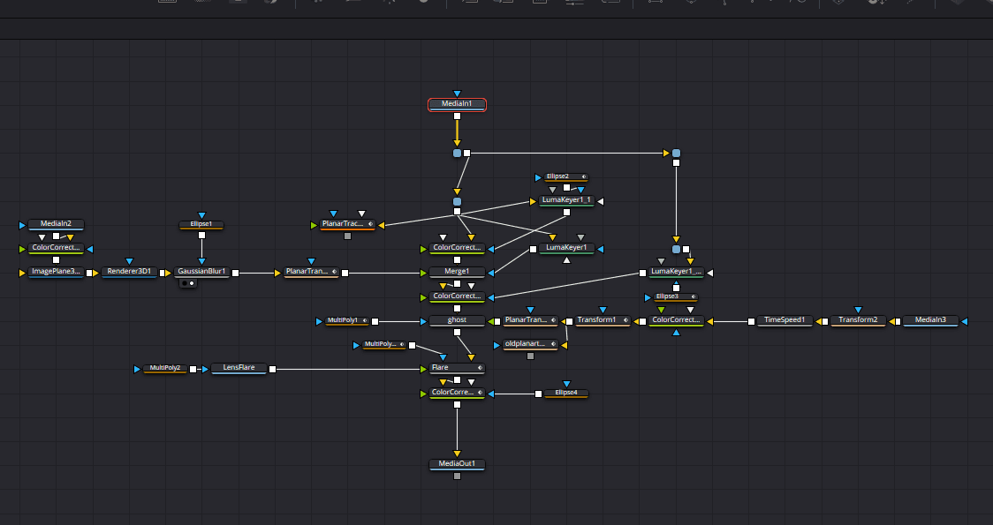Select ColorCorrect node connected to TimeSpeed1
Viewport: 993px width, 525px height.
tap(675, 320)
